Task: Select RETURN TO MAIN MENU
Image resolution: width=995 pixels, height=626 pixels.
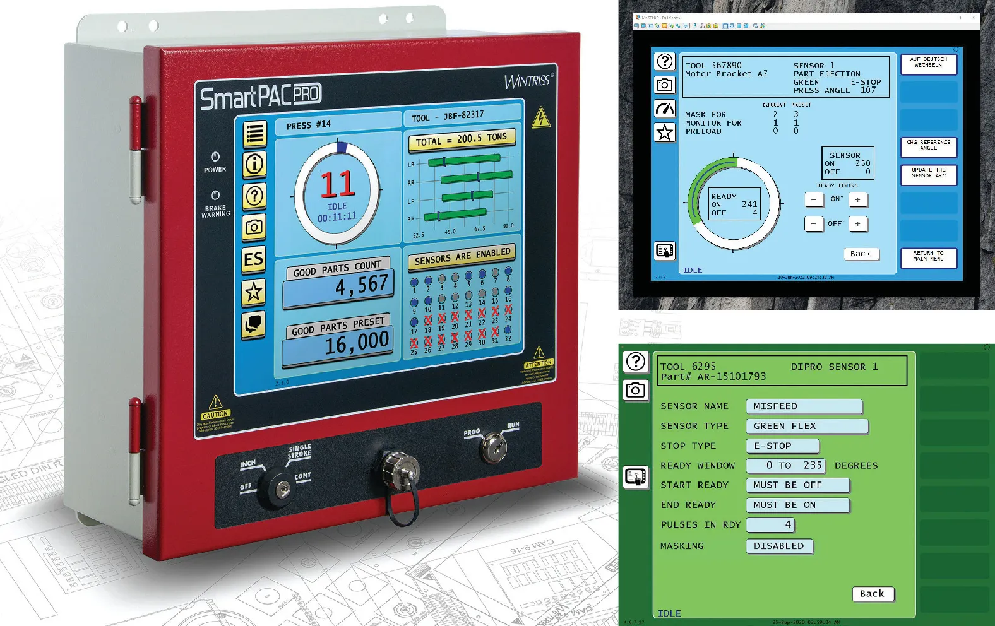Action: (x=928, y=256)
